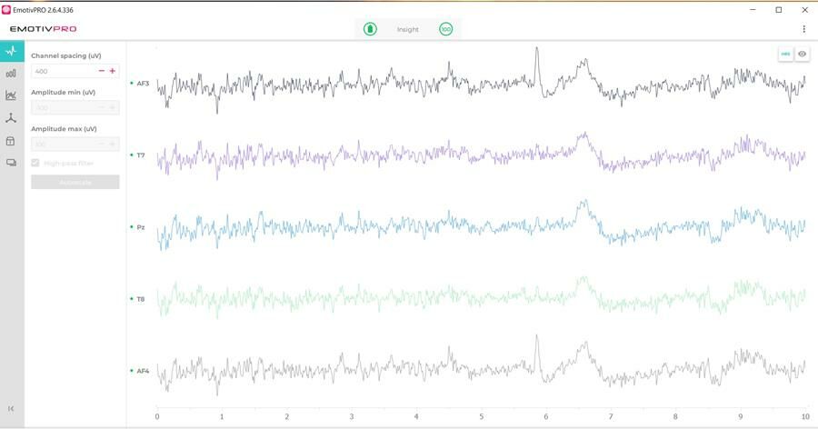This screenshot has height=429, width=818.
Task: Toggle the teal button beside the eye icon
Action: (785, 55)
